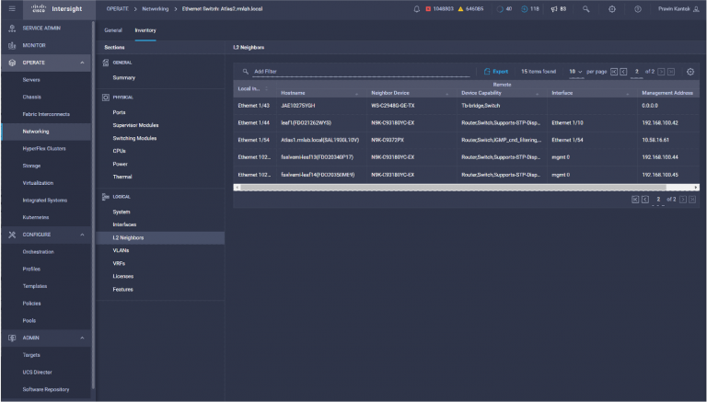The width and height of the screenshot is (707, 402).
Task: Sort by Hostname column arrow
Action: tap(356, 93)
